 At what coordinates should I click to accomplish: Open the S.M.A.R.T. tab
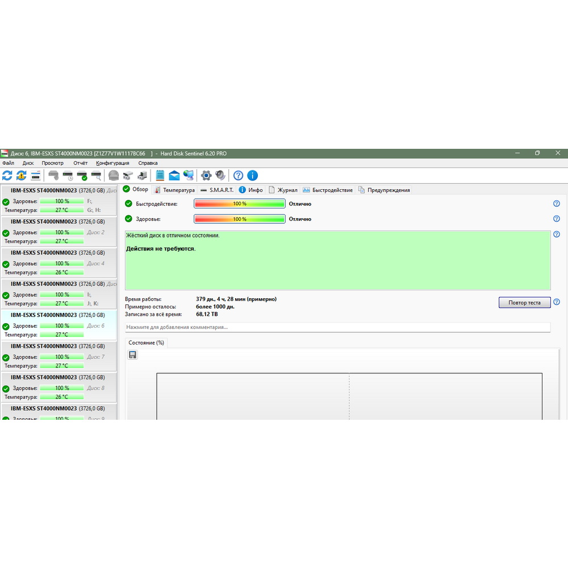(217, 190)
